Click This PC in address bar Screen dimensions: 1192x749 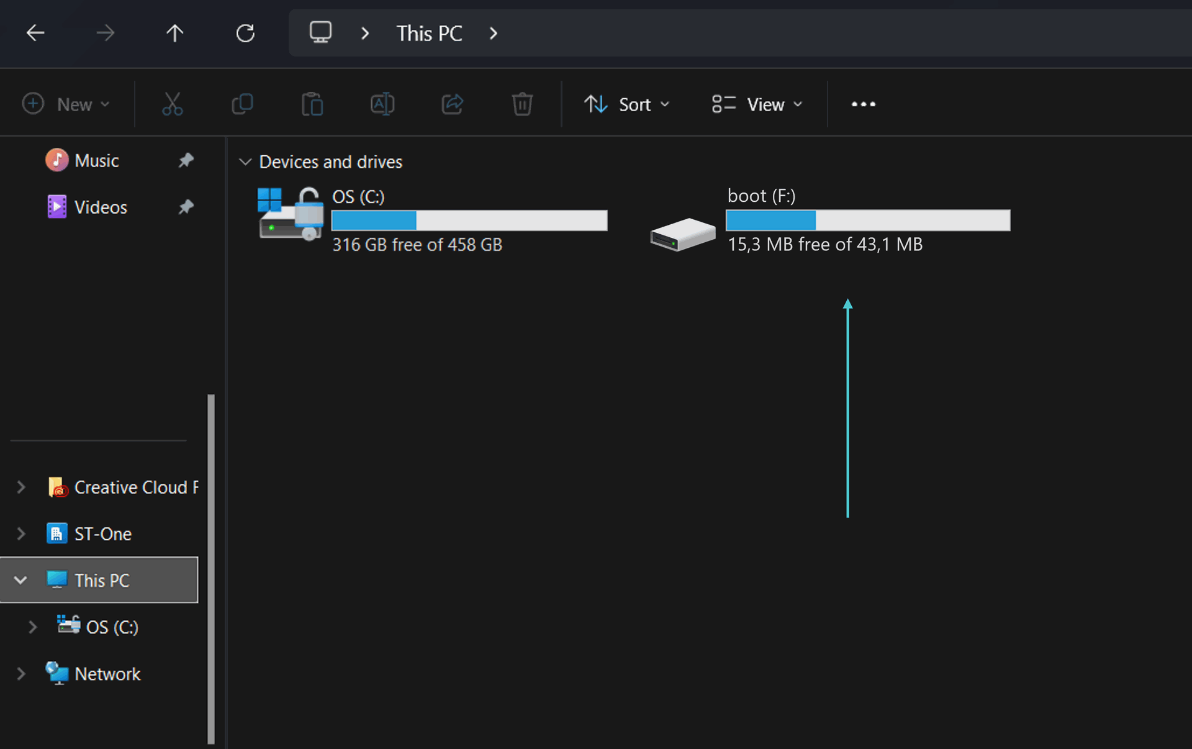pos(429,33)
